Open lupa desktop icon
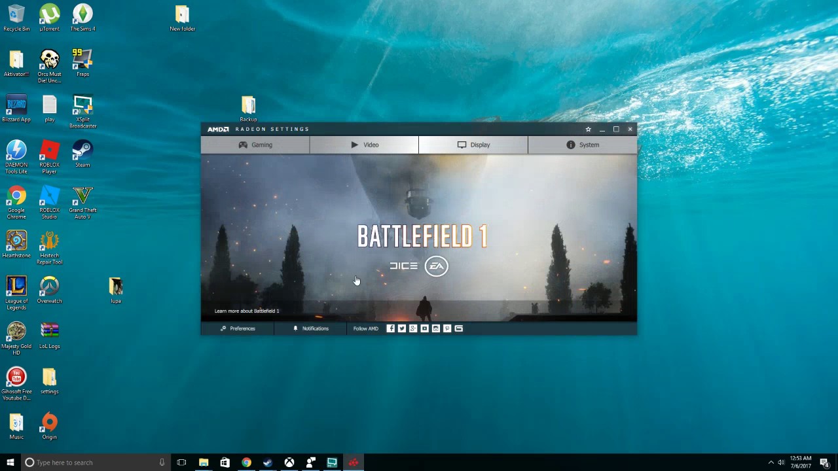 pyautogui.click(x=116, y=290)
